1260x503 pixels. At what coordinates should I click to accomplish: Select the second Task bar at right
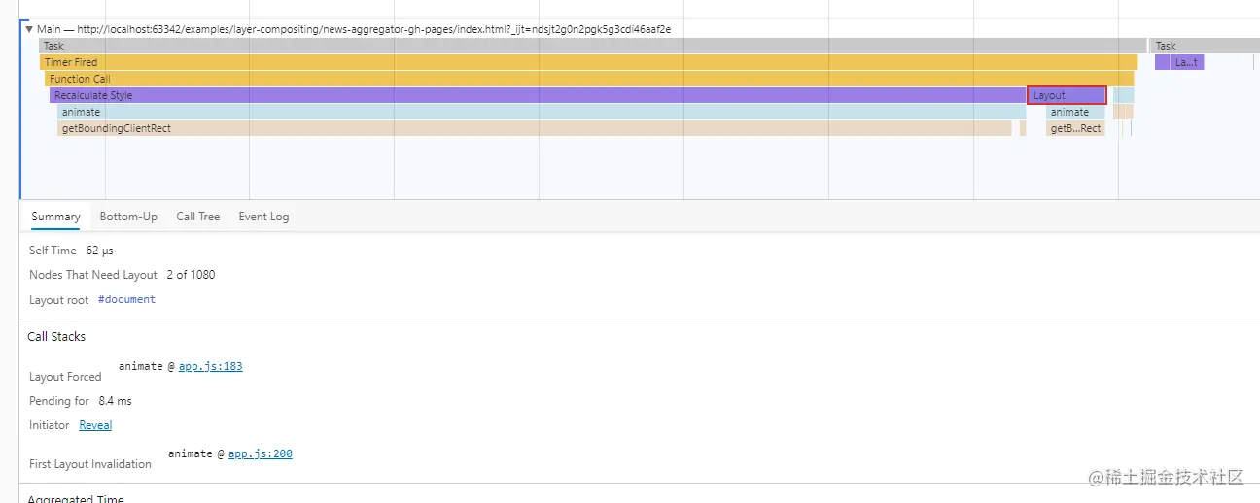[x=1206, y=46]
